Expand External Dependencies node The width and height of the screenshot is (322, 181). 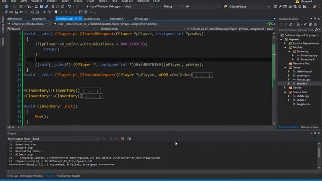pyautogui.click(x=285, y=43)
